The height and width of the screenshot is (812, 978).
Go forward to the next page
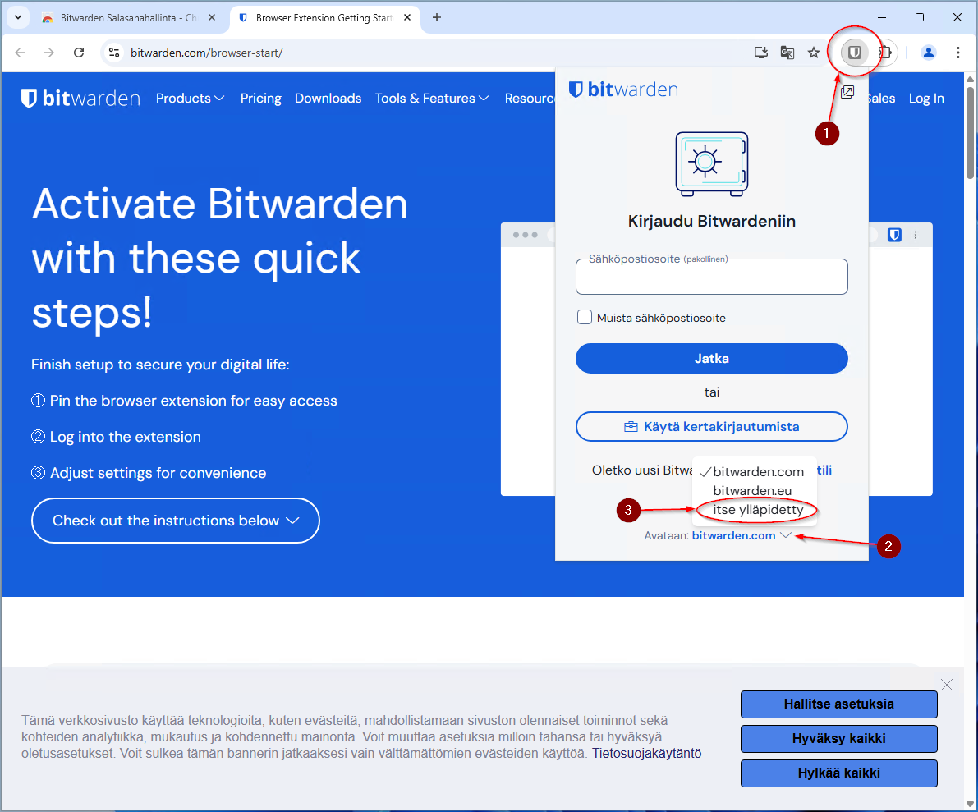[49, 53]
